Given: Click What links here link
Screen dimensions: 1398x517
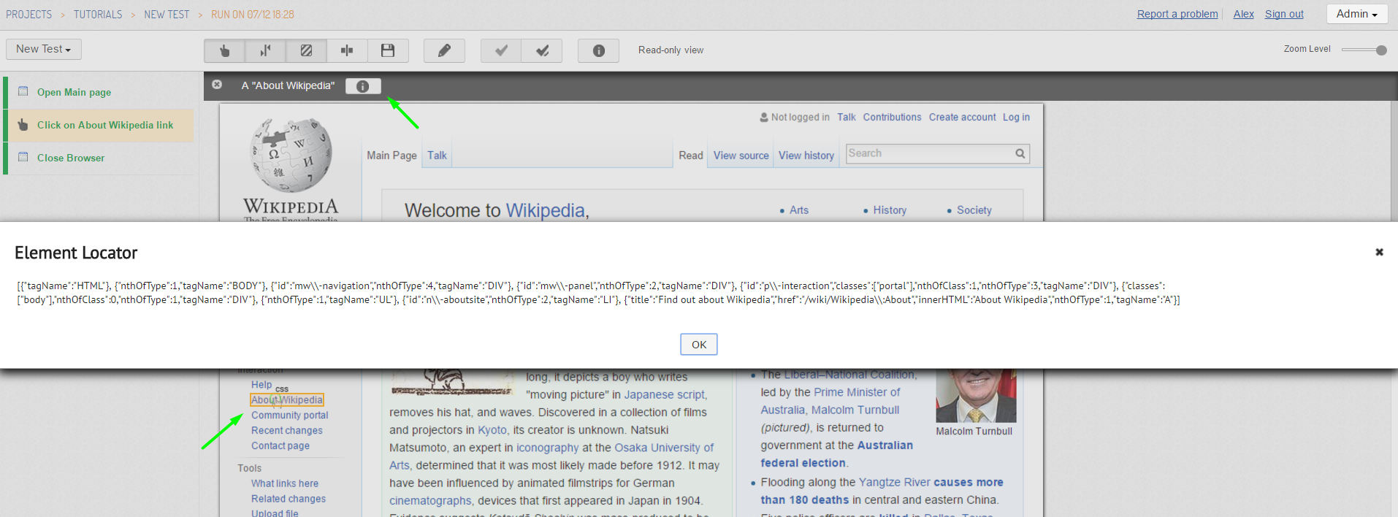Looking at the screenshot, I should coord(285,483).
